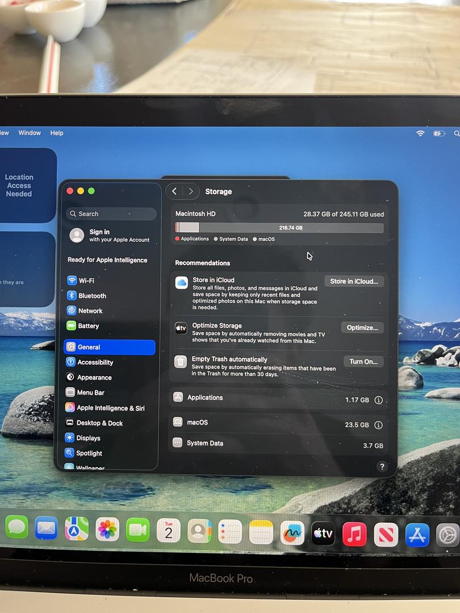Go back using the left chevron

174,191
